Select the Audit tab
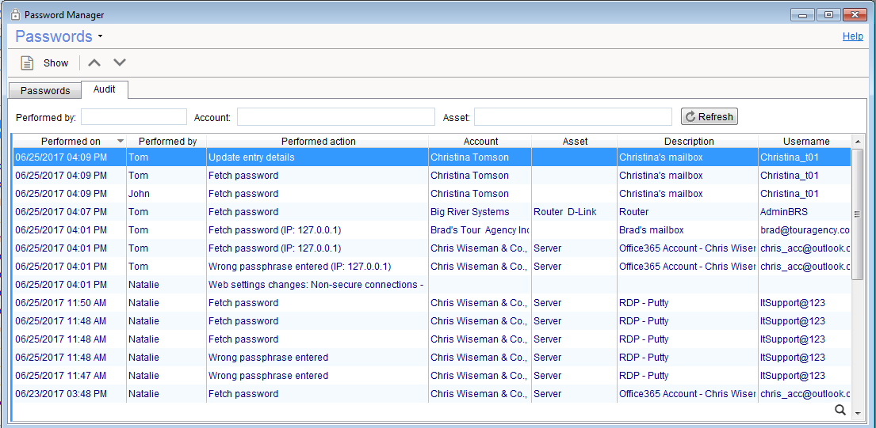This screenshot has height=428, width=876. [105, 89]
